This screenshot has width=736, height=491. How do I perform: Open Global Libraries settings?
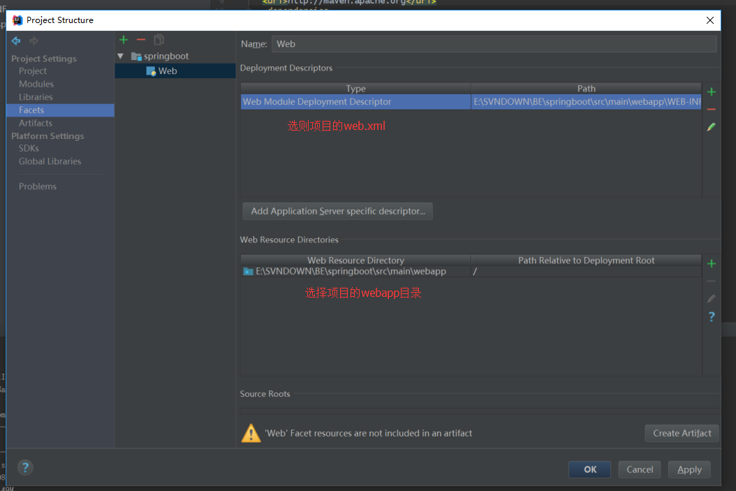pyautogui.click(x=50, y=161)
